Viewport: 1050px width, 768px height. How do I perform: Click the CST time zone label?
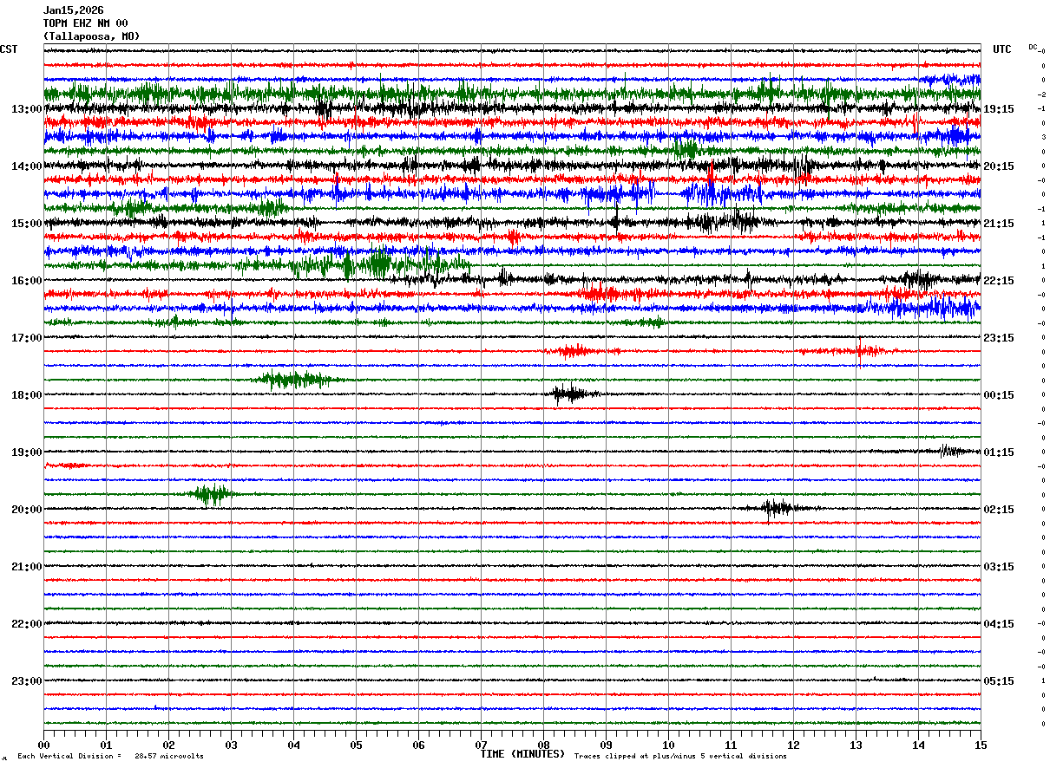pyautogui.click(x=9, y=49)
